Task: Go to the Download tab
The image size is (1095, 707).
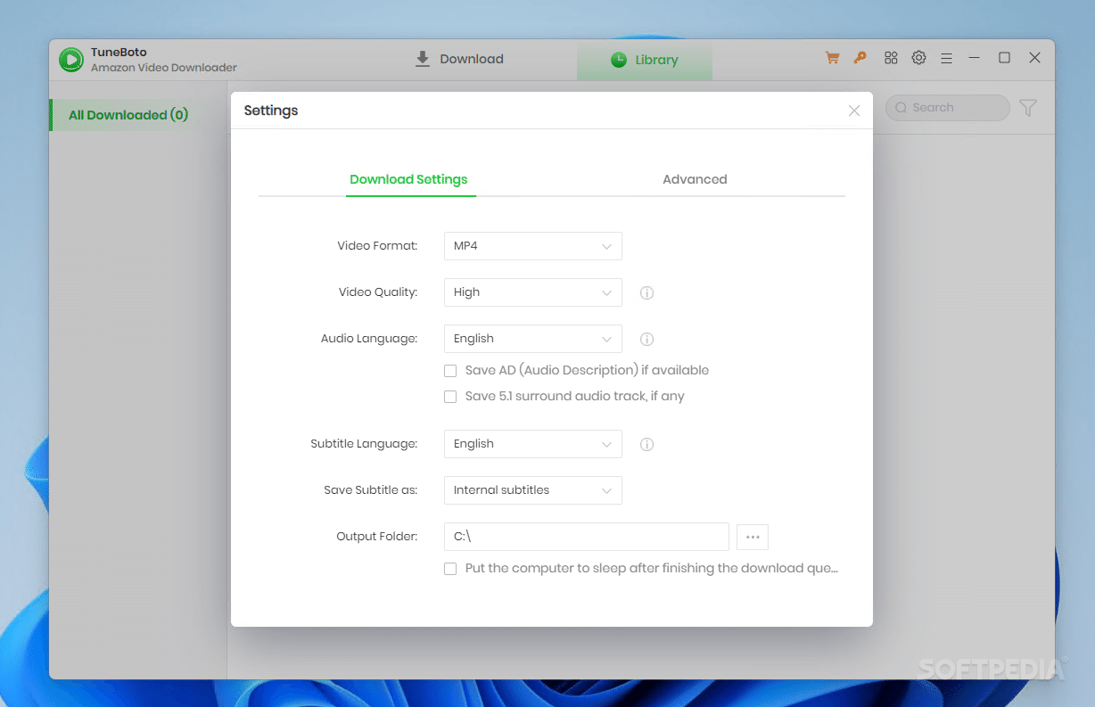Action: [x=459, y=59]
